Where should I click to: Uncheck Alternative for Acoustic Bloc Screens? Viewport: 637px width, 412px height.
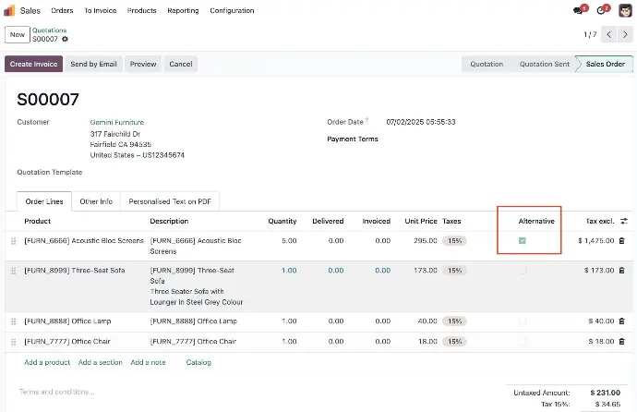tap(523, 241)
